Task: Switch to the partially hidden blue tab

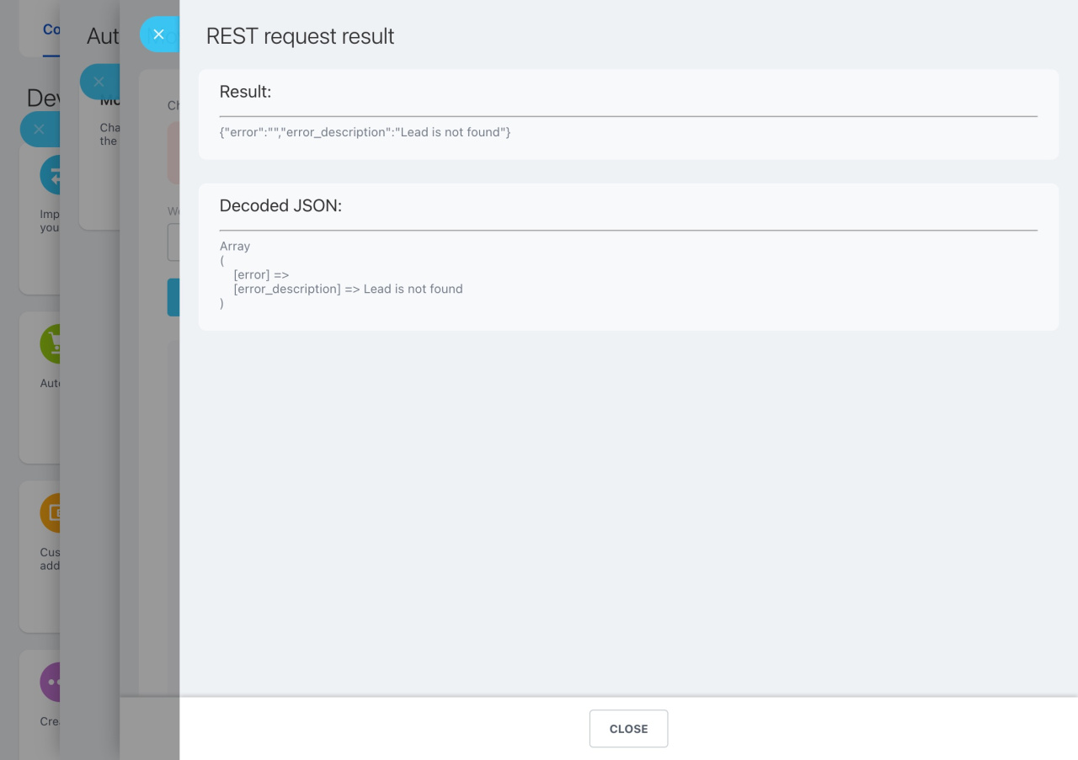Action: (x=51, y=29)
